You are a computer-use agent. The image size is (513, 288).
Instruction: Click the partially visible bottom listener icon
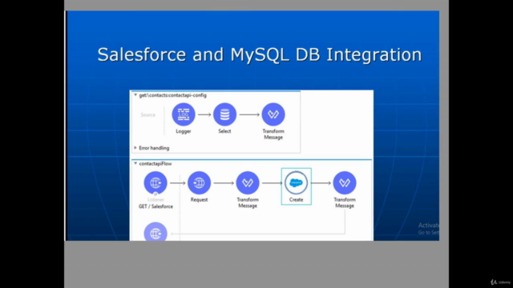pyautogui.click(x=156, y=232)
